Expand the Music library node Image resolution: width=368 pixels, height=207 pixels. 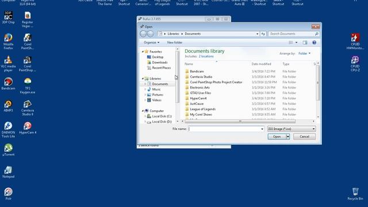(145, 90)
